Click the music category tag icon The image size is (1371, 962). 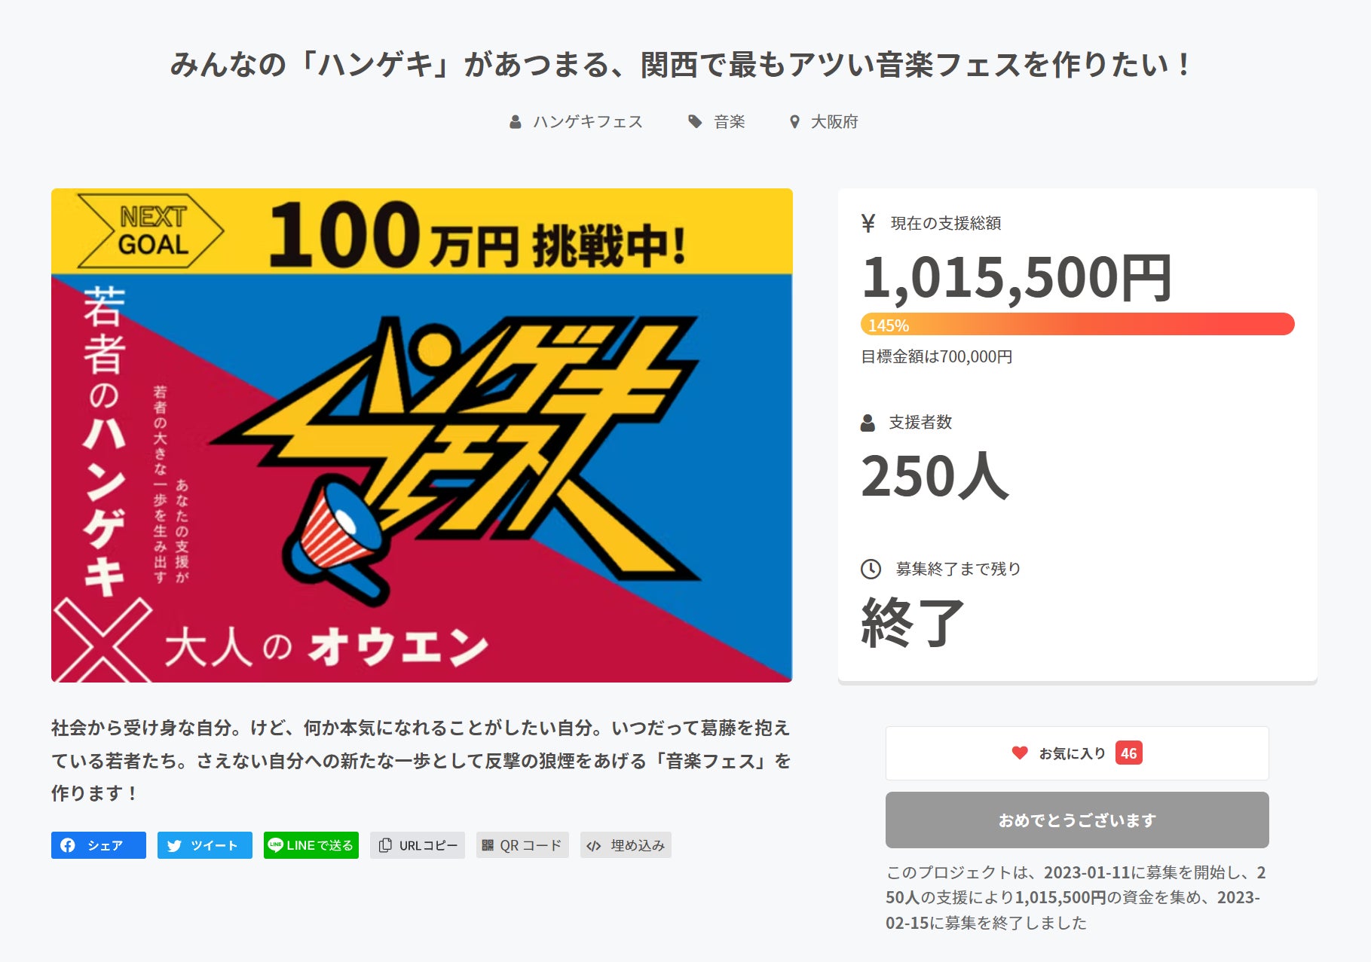point(695,121)
